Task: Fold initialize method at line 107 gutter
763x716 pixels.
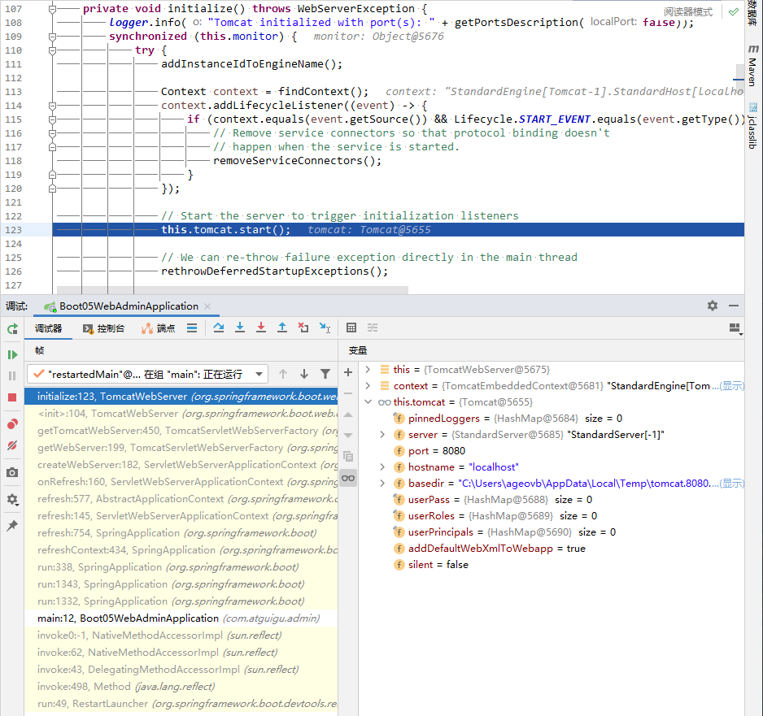Action: pos(53,9)
